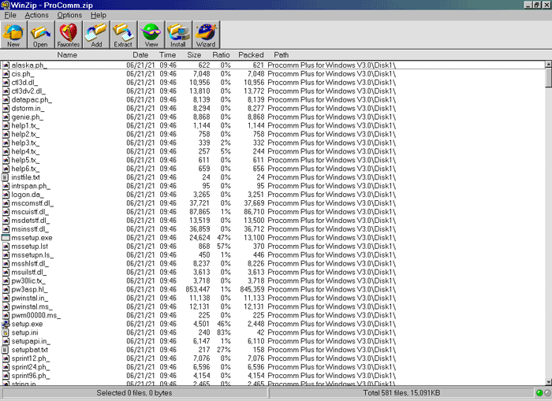Viewport: 552px width, 401px height.
Task: Open the Options menu
Action: coord(69,15)
